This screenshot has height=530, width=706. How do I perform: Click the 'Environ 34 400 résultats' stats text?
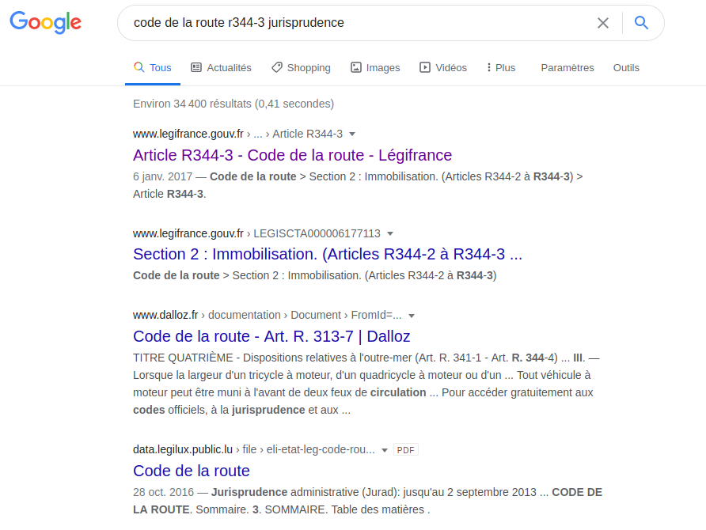(x=233, y=104)
